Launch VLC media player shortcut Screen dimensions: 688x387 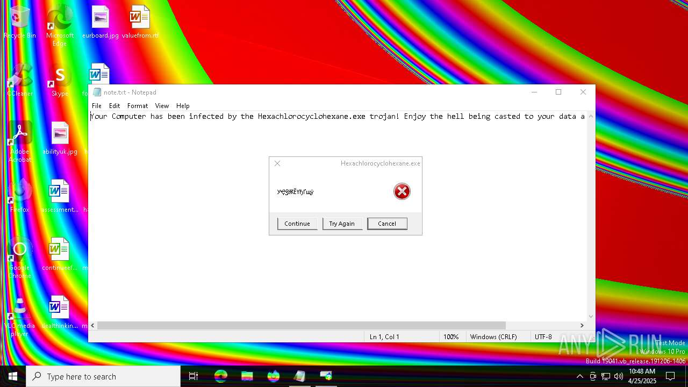[20, 317]
